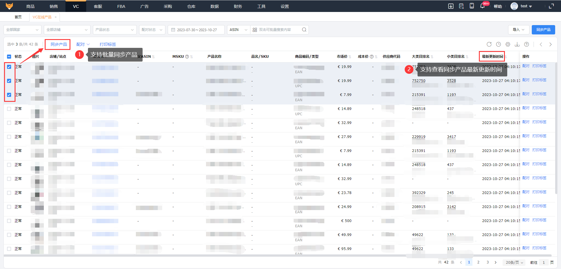The image size is (561, 269).
Task: Switch to the 首页 tab
Action: [18, 17]
